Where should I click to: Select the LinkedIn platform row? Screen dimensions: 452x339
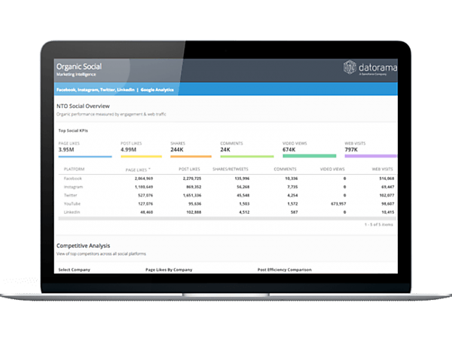point(228,212)
